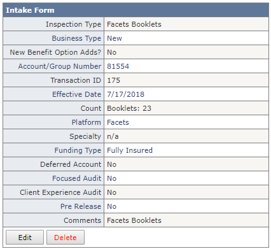Select the Comments value Facets Booklets
Screen dimensions: 271x249
(x=134, y=220)
